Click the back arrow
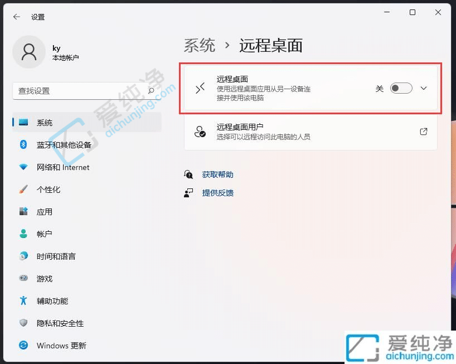This screenshot has width=456, height=364. 16,17
